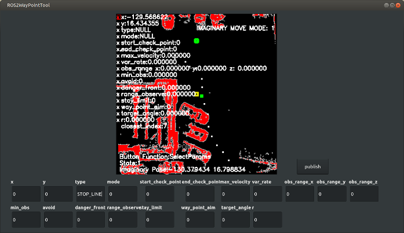This screenshot has width=404, height=233.
Task: Click the ROS2WayPointTool window title
Action: 28,5
